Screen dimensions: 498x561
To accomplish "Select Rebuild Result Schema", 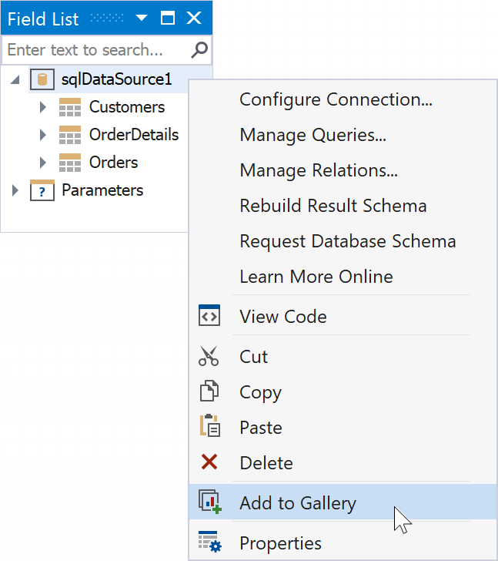I will click(333, 206).
